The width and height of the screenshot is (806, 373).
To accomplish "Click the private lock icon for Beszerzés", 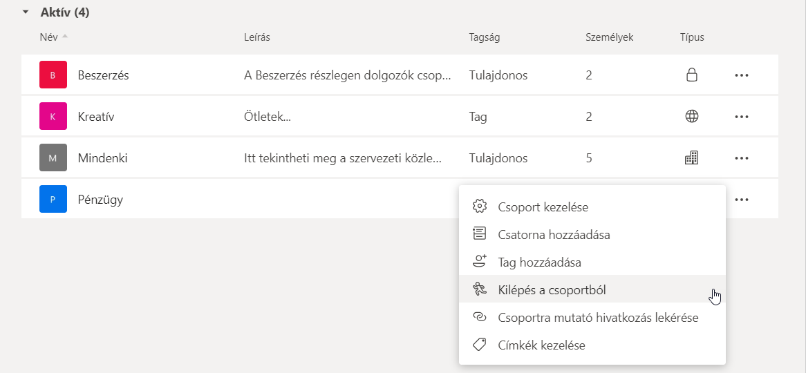I will pos(691,75).
